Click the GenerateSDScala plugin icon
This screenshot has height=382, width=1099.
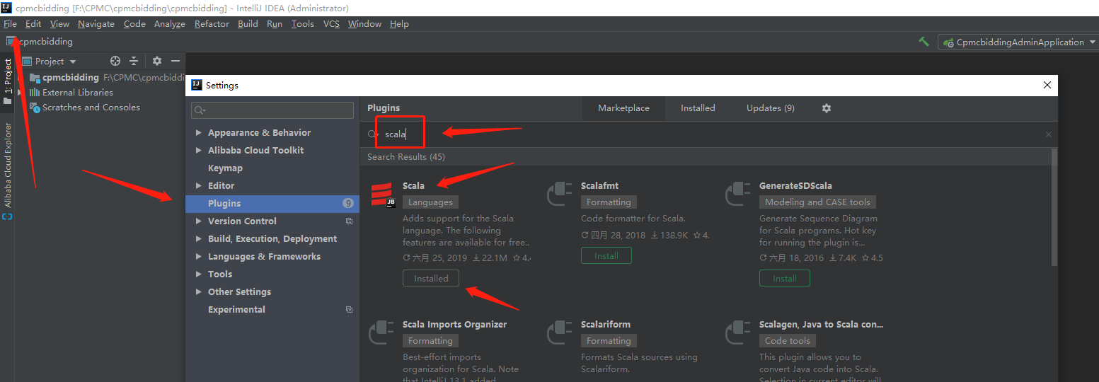738,193
